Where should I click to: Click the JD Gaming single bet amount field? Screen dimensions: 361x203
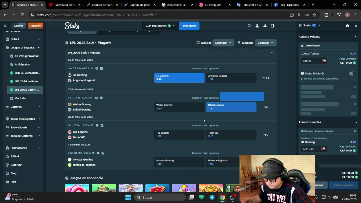pos(313,149)
